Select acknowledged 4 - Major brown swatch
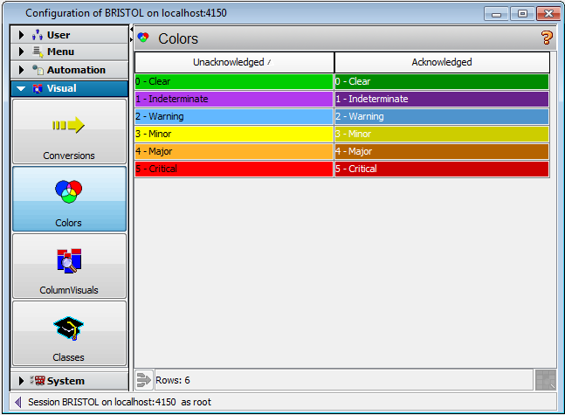 [442, 151]
